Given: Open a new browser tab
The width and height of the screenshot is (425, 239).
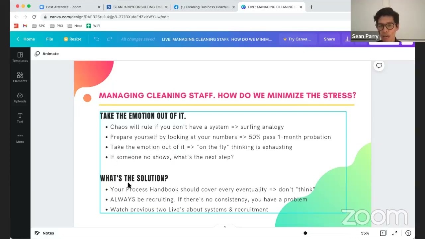Looking at the screenshot, I should 311,7.
